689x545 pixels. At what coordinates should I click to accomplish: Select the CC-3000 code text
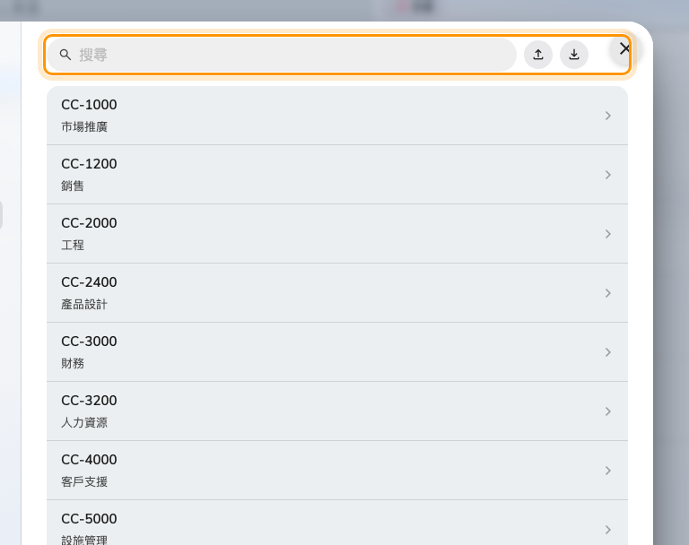point(89,342)
